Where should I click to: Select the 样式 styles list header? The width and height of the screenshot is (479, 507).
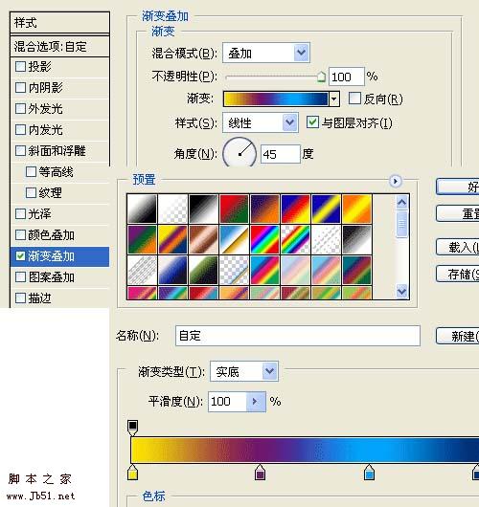60,23
